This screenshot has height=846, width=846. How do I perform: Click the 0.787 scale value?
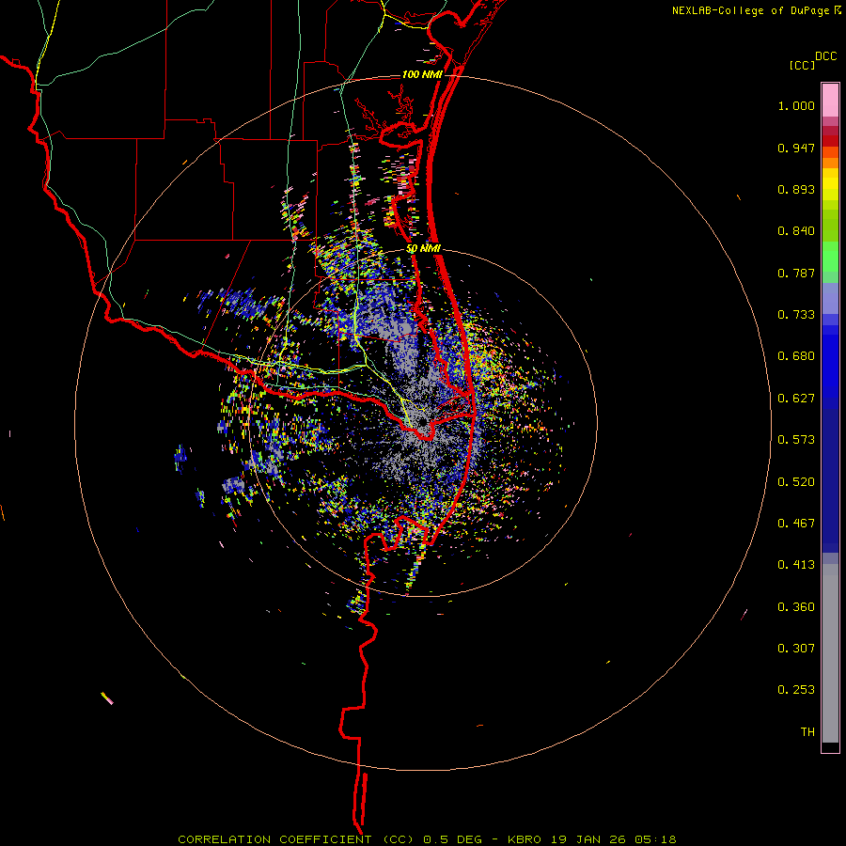coord(796,273)
